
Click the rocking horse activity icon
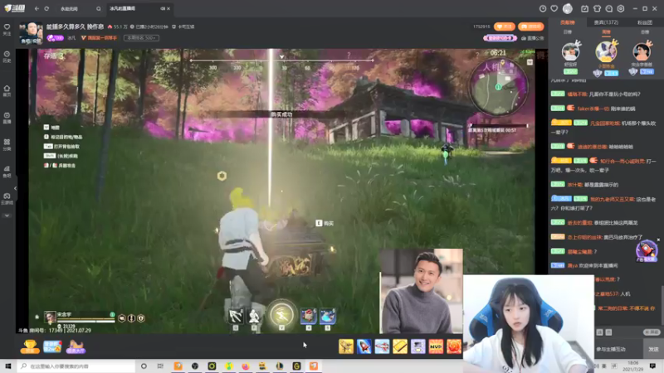(76, 346)
